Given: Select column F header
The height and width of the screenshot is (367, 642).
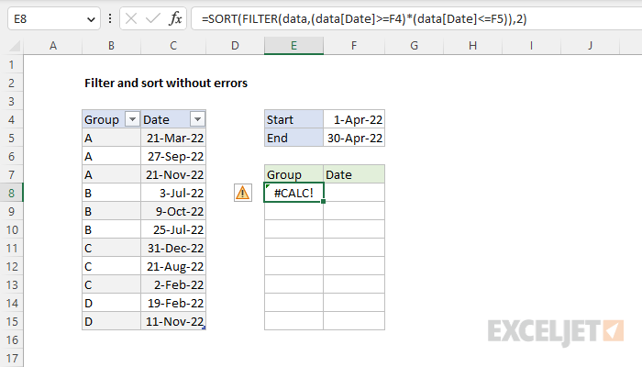Looking at the screenshot, I should [354, 46].
